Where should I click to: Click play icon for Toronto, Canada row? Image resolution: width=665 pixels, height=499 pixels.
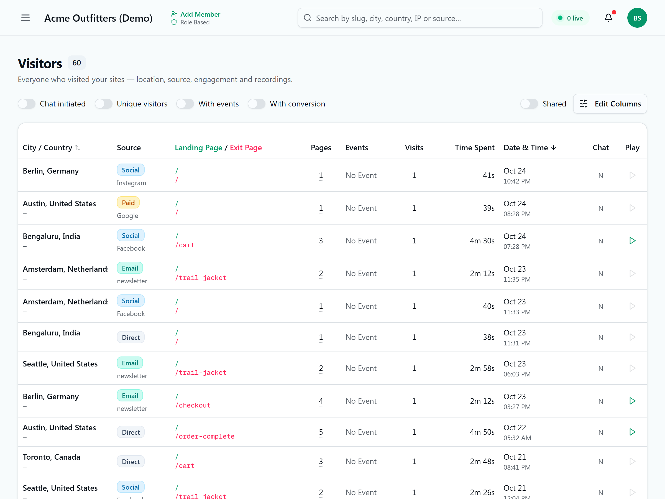coord(632,461)
